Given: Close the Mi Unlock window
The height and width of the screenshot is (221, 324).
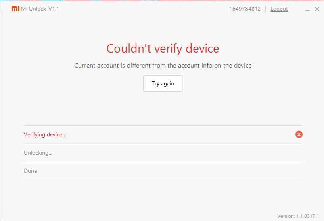Looking at the screenshot, I should (317, 9).
